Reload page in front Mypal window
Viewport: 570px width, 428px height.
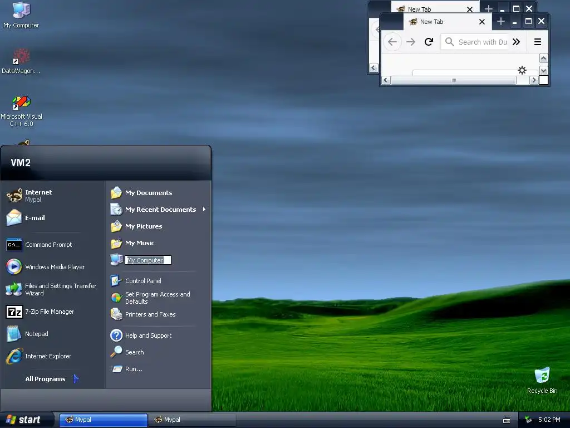pos(429,42)
